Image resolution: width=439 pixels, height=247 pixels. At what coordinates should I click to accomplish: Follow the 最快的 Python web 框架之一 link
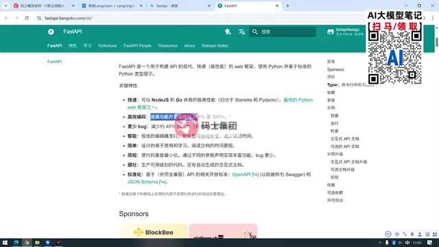click(x=298, y=100)
